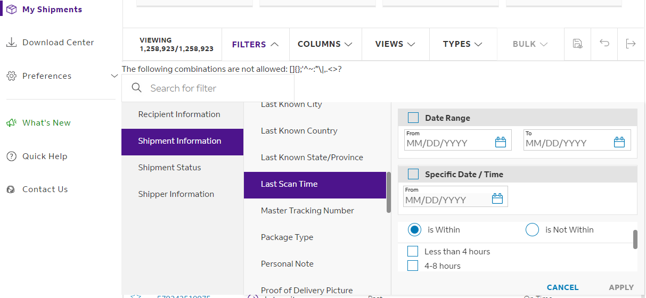This screenshot has height=298, width=646.
Task: Click the filter options panel scrollbar thumb
Action: (635, 239)
